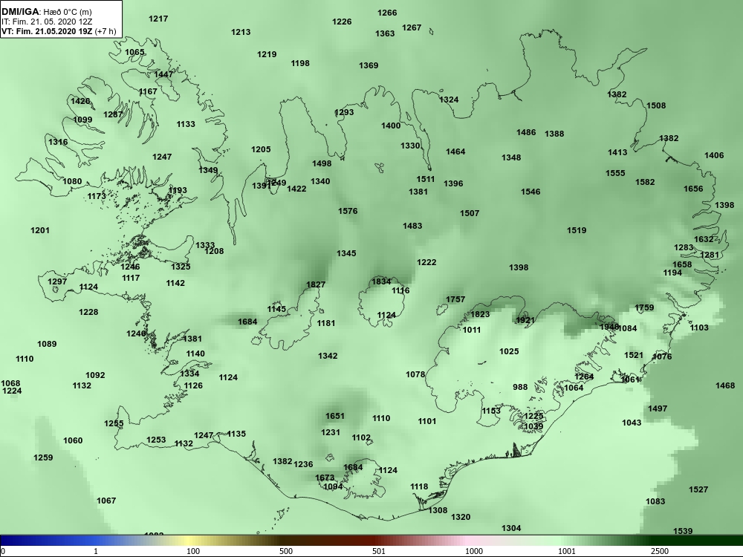
Task: Select the value 1673
Action: click(x=325, y=478)
